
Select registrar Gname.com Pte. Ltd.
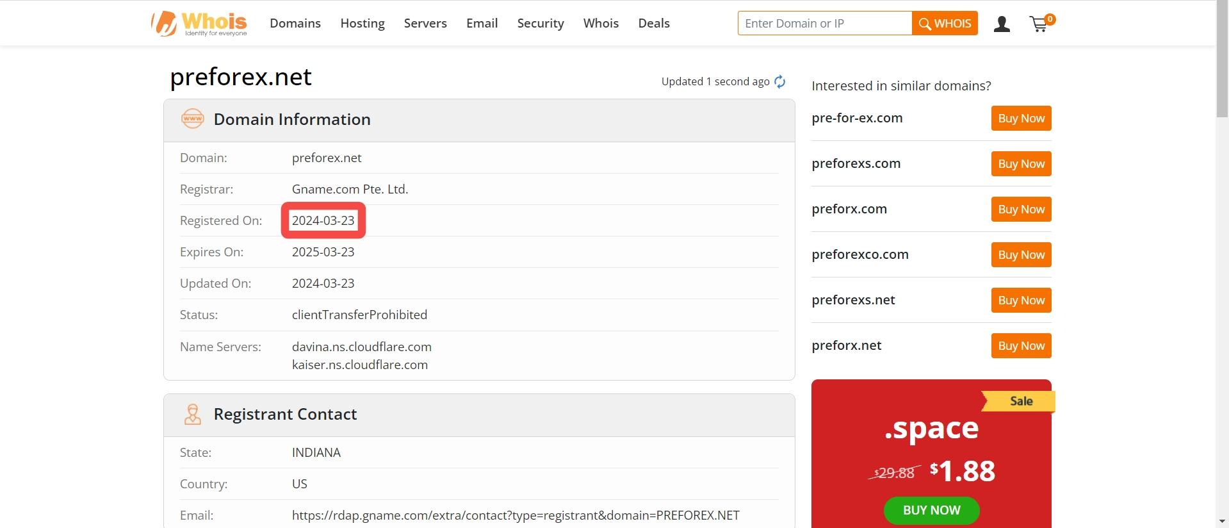(350, 189)
